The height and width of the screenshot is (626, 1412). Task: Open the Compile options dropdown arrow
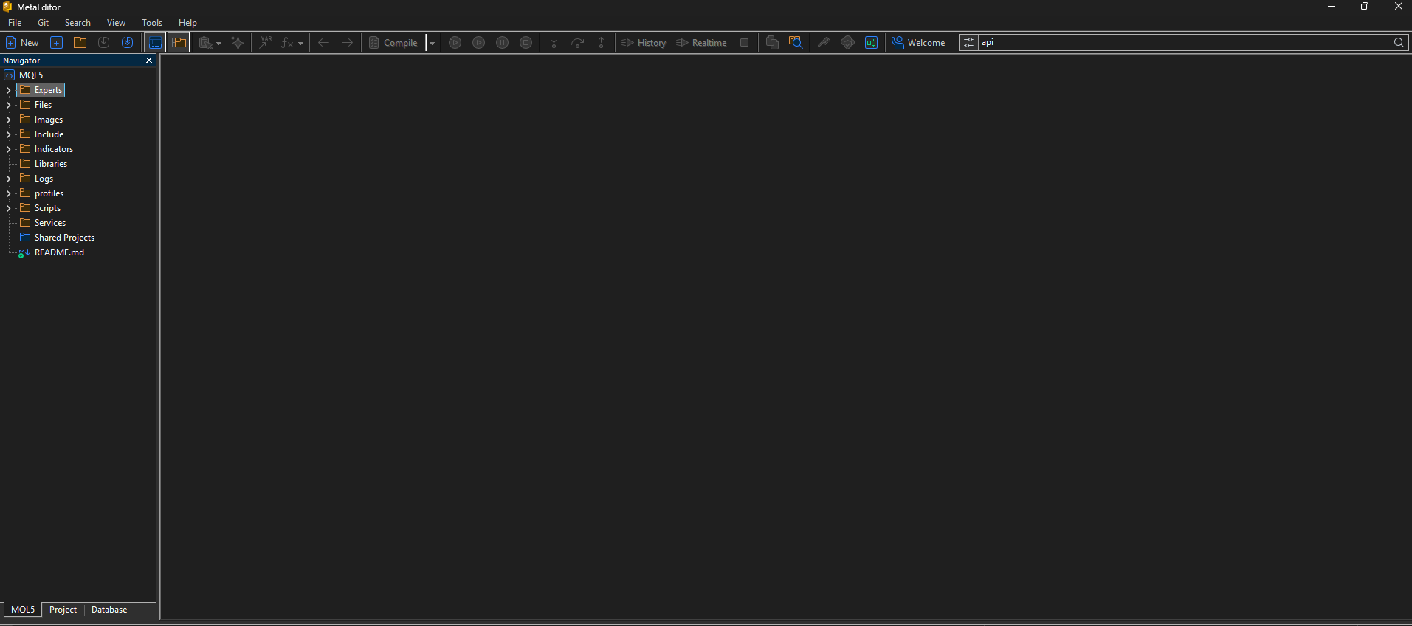pyautogui.click(x=433, y=44)
